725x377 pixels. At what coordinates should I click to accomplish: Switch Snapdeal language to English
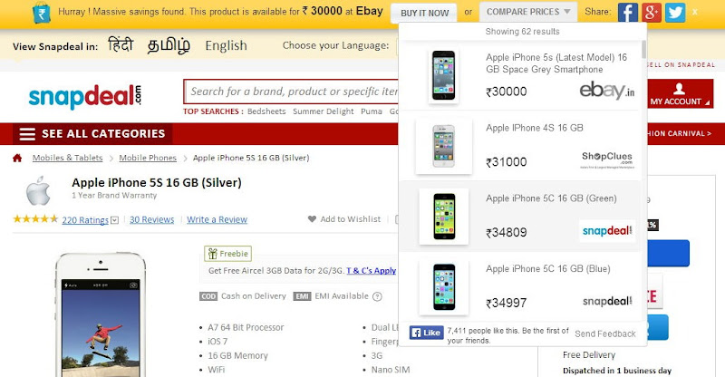226,45
